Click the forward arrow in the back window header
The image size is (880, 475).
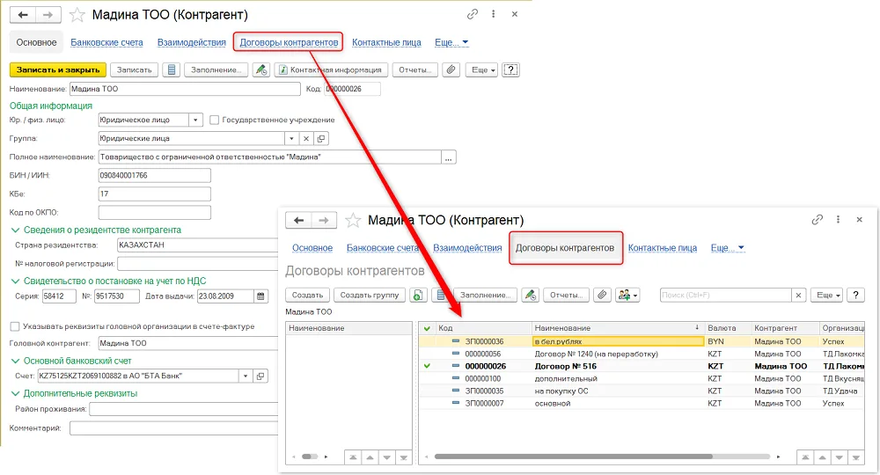coord(48,15)
